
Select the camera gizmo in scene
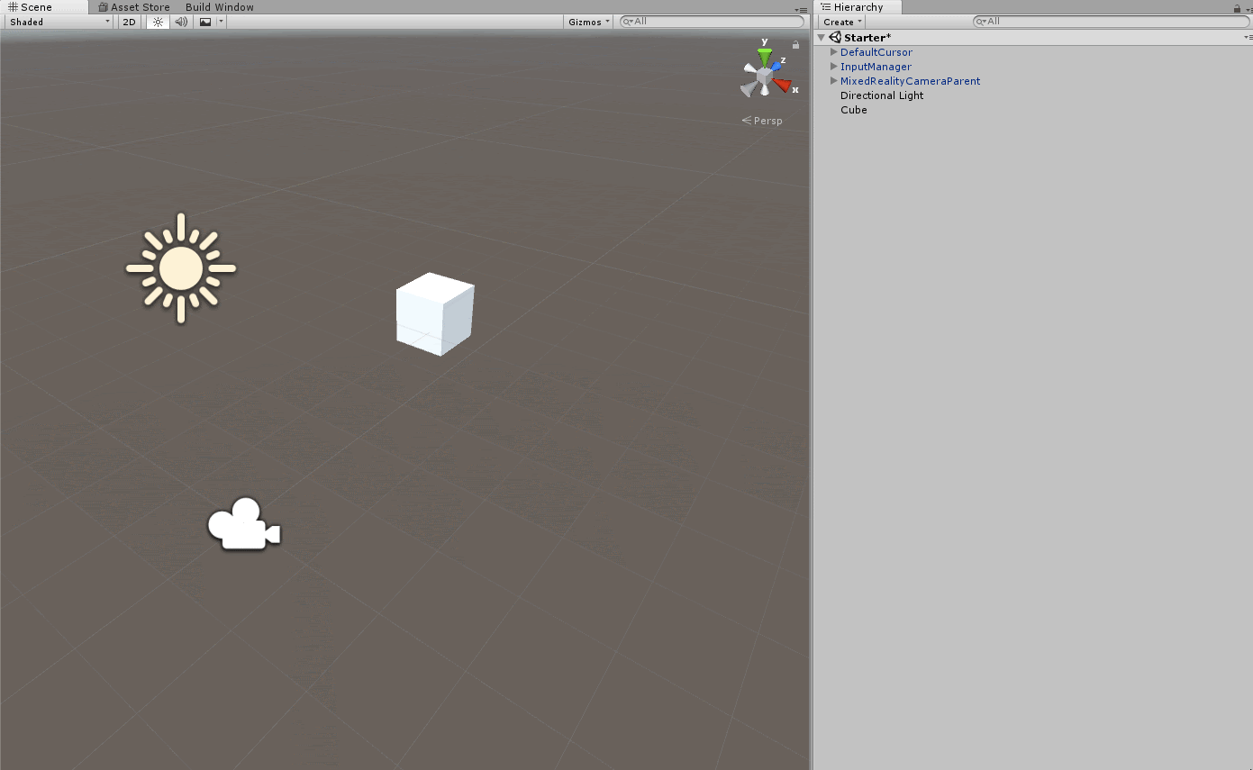coord(243,524)
